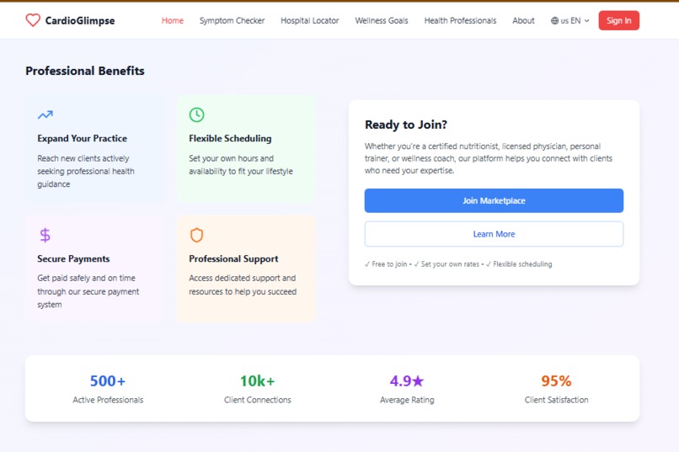Click the CardioGlimpse heart logo icon
The width and height of the screenshot is (679, 452).
coord(33,20)
